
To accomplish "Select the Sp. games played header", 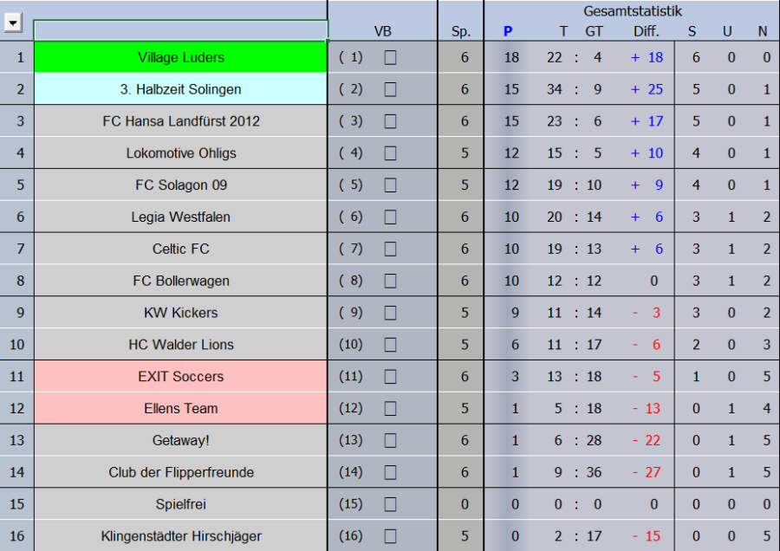I will [x=461, y=32].
